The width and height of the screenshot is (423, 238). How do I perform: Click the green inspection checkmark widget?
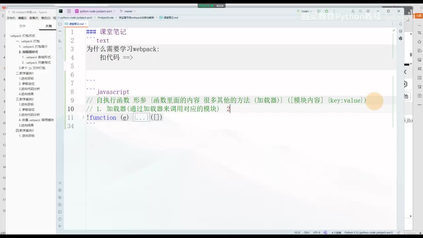394,30
